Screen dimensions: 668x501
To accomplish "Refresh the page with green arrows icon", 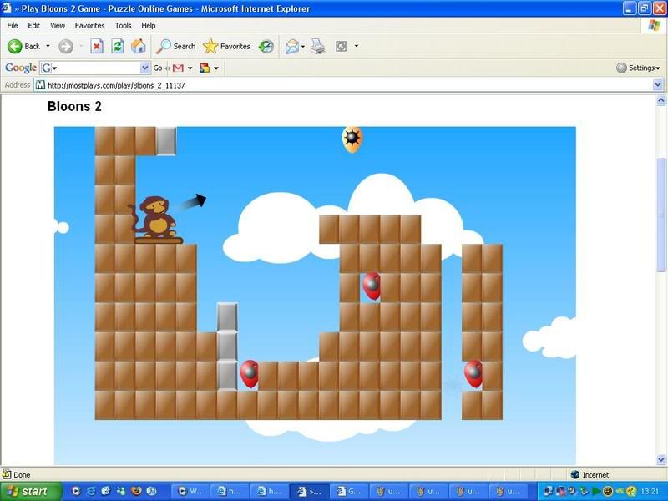I will [118, 47].
